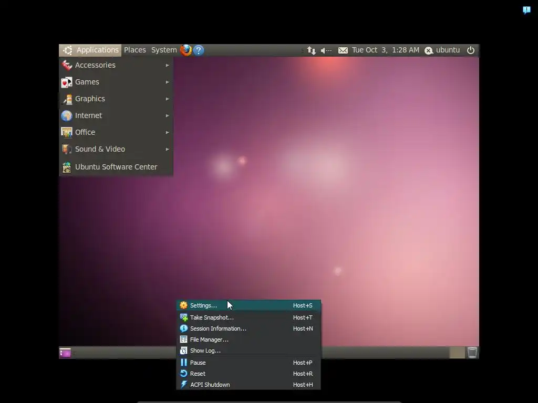This screenshot has height=403, width=538.
Task: Select the Accessories menu label
Action: 96,65
